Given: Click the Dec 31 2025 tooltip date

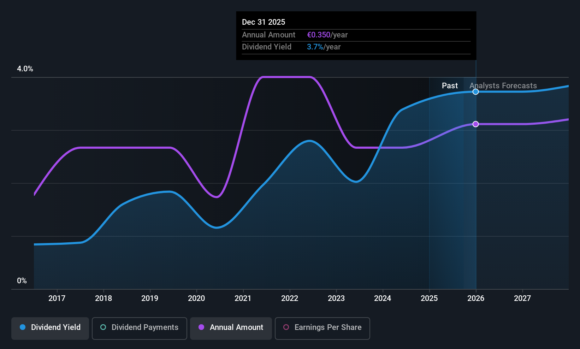Looking at the screenshot, I should click(x=264, y=22).
